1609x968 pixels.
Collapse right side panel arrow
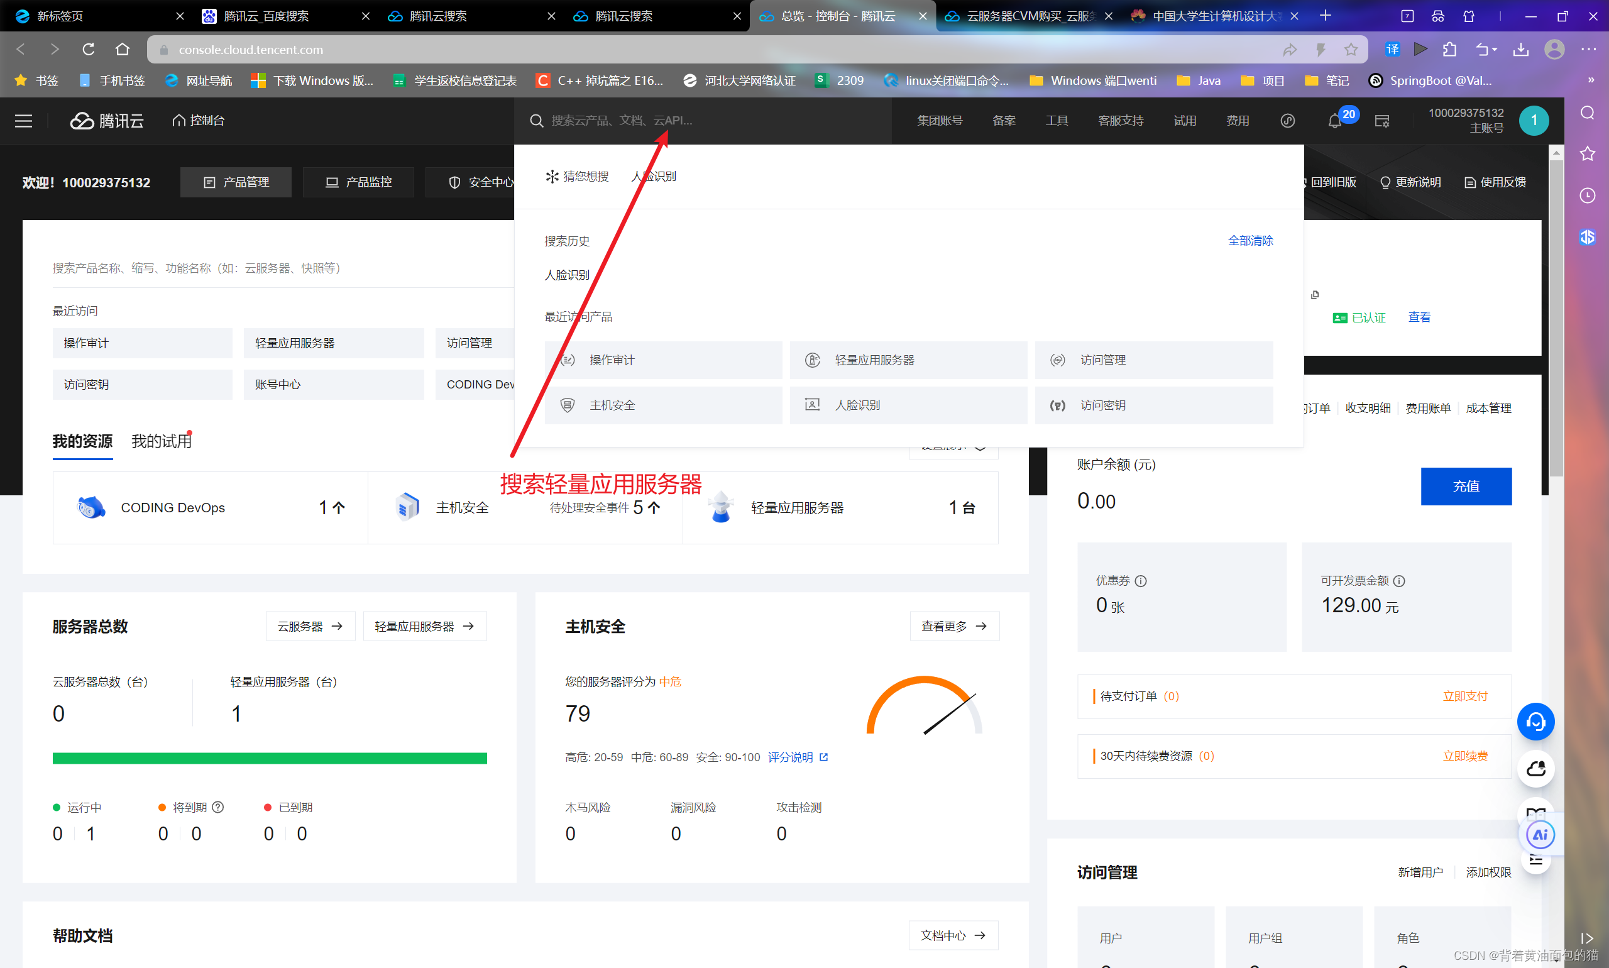click(x=1586, y=937)
